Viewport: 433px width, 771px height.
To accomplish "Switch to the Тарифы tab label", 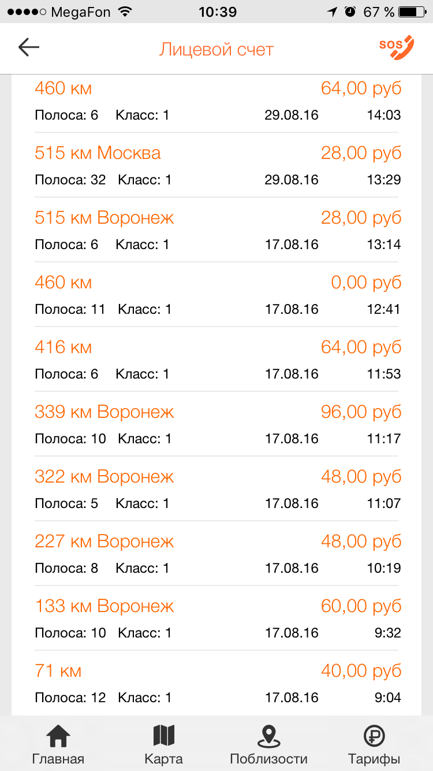I will [374, 759].
